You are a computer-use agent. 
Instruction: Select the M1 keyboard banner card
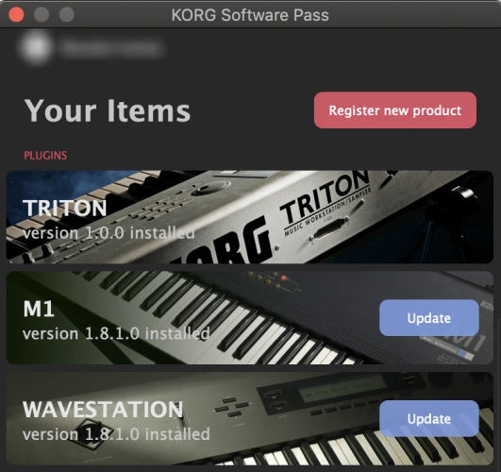250,317
